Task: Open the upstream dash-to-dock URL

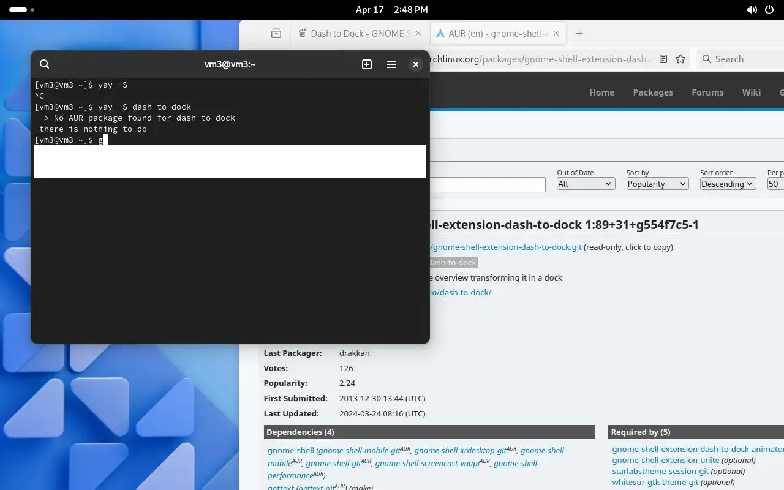Action: tap(461, 293)
